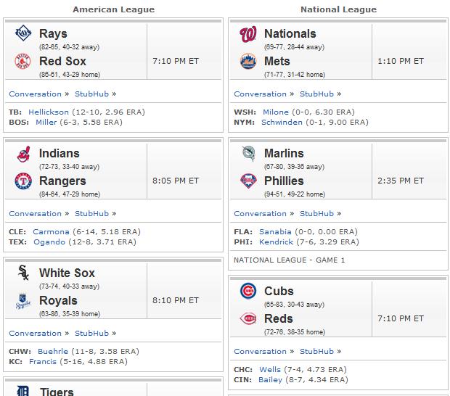Click the Cincinnati Reds logo

click(x=248, y=318)
